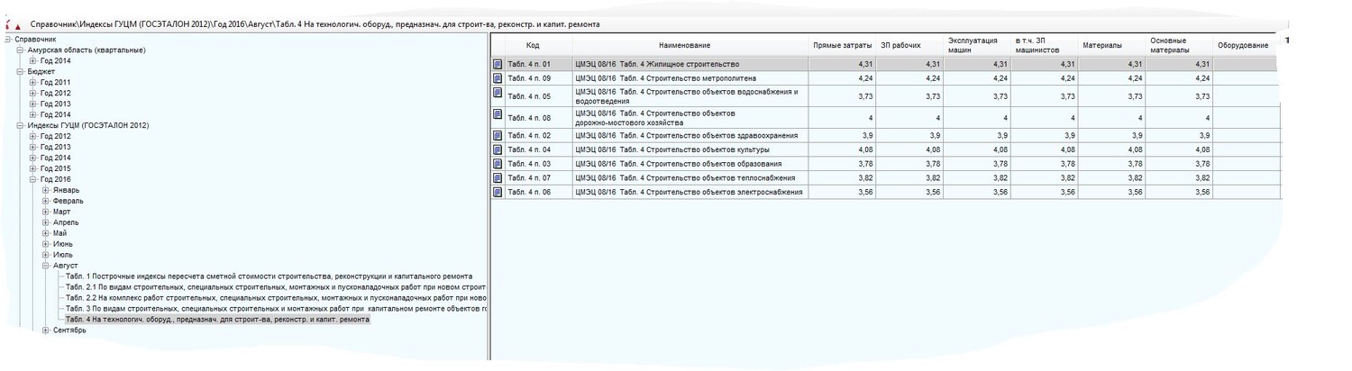Expand the Январь month node

click(46, 190)
